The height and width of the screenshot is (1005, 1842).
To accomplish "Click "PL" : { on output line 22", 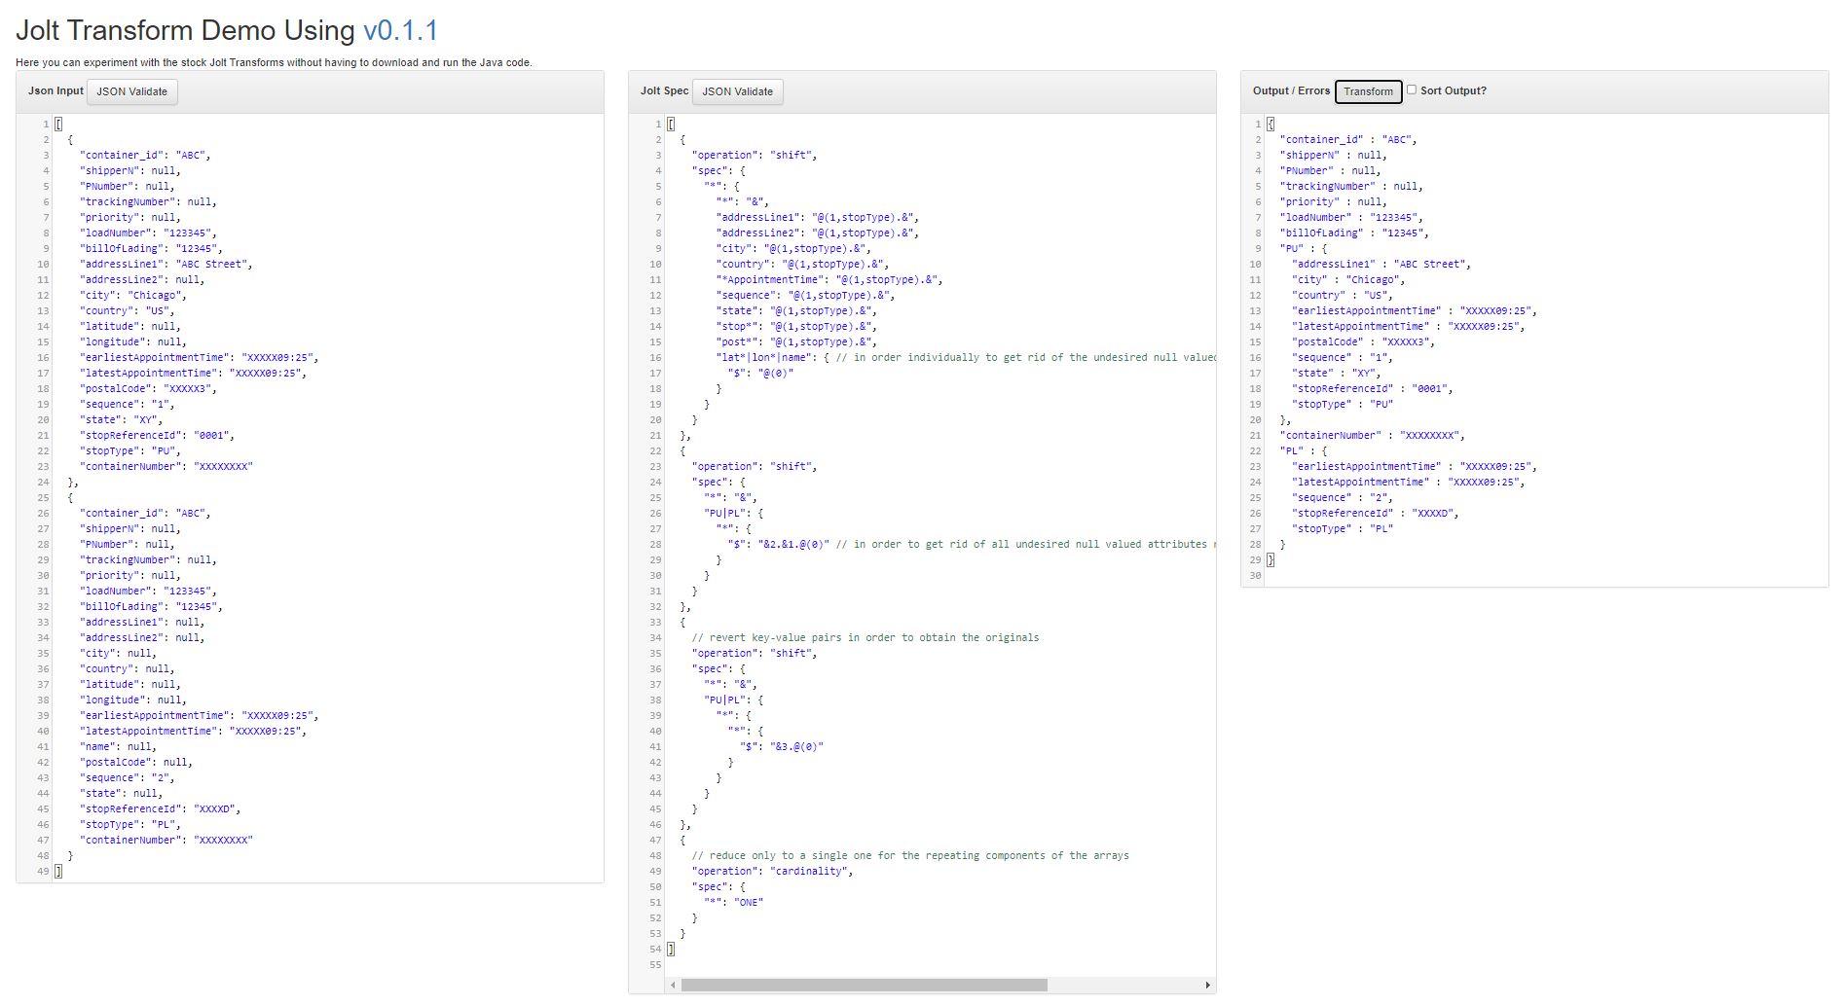I will 1304,450.
